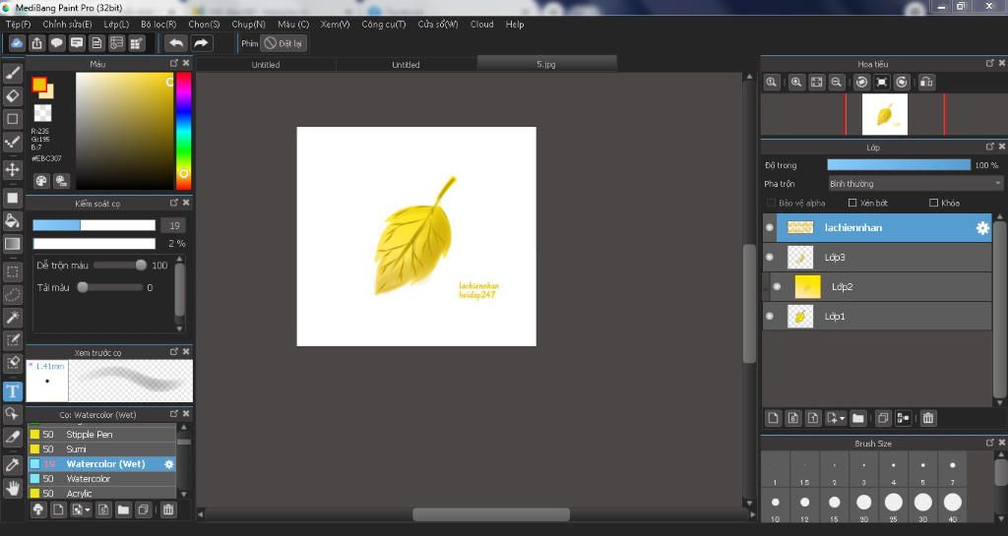Enable the Bảo vệ alpha checkbox
The image size is (1008, 536).
click(771, 204)
